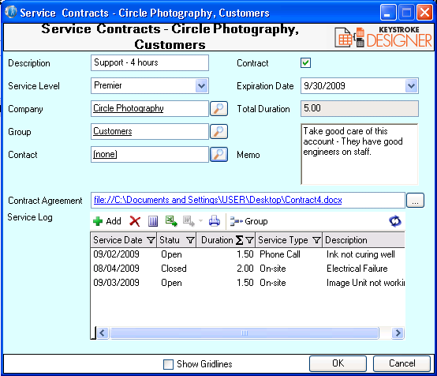The height and width of the screenshot is (376, 437).
Task: Toggle the Contract checkbox
Action: pos(306,63)
